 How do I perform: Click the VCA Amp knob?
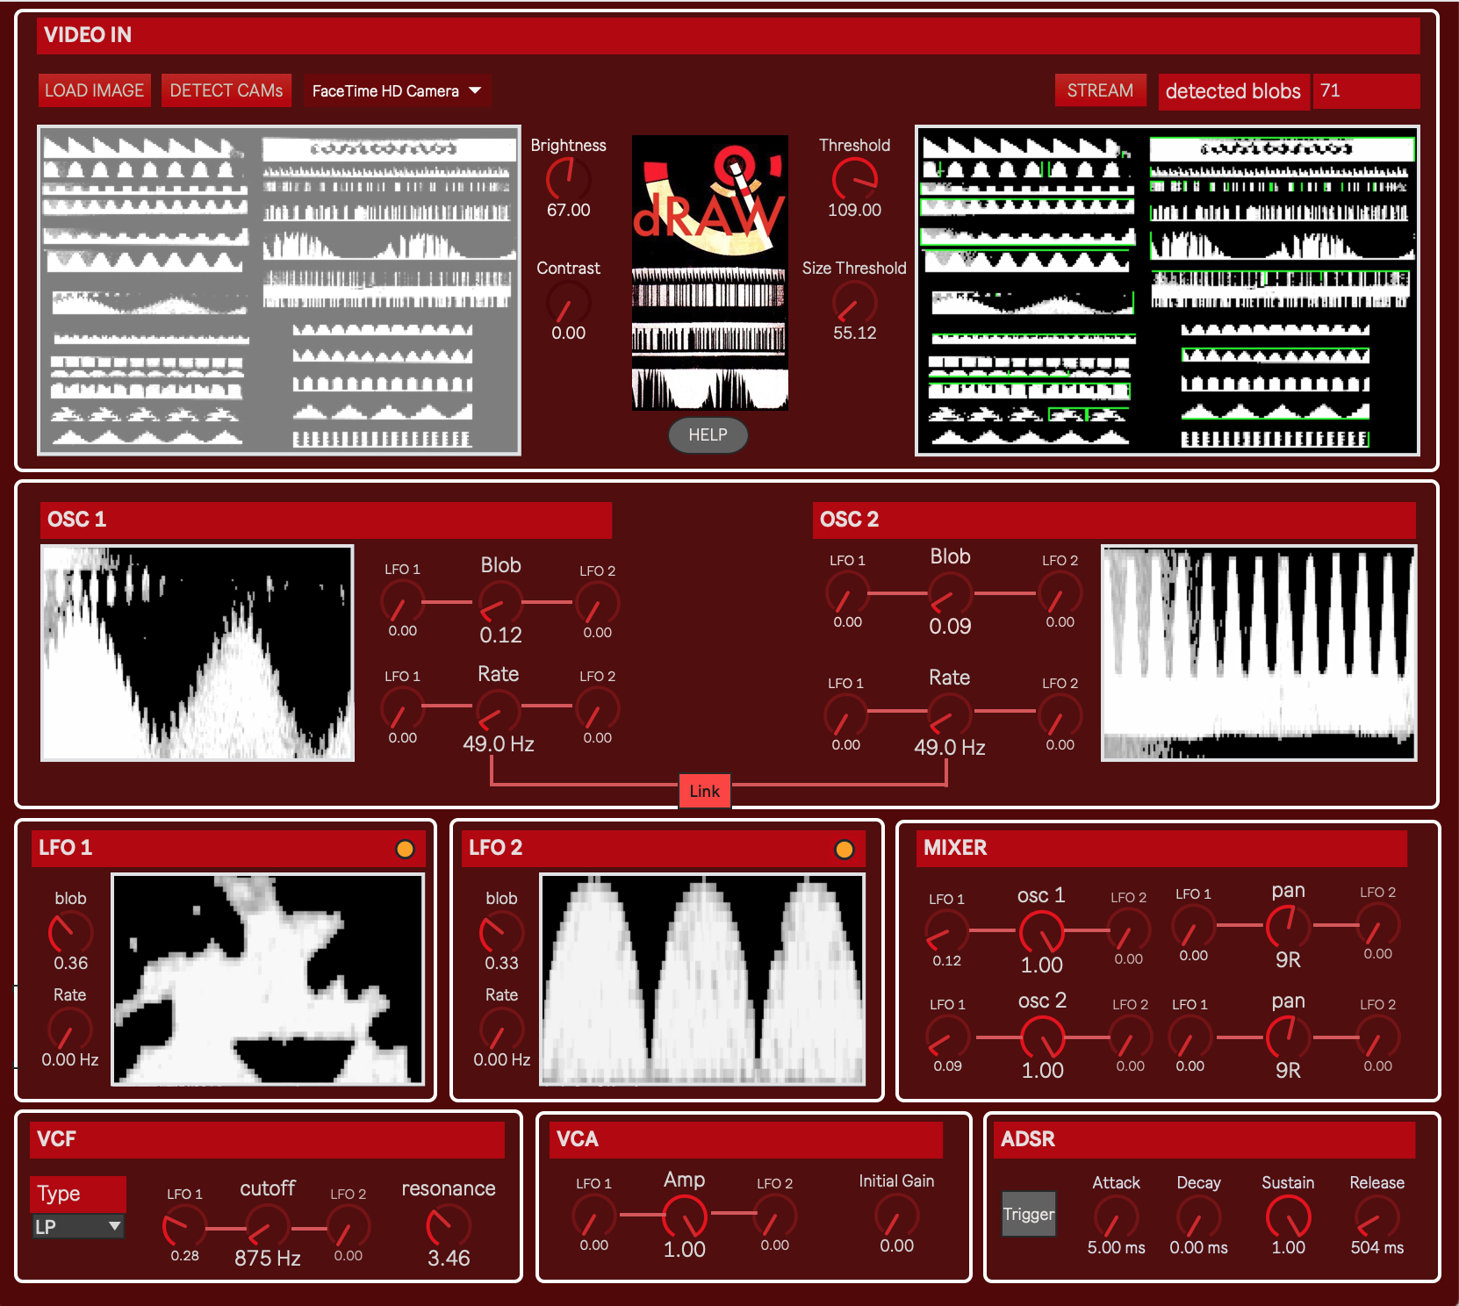(x=685, y=1216)
